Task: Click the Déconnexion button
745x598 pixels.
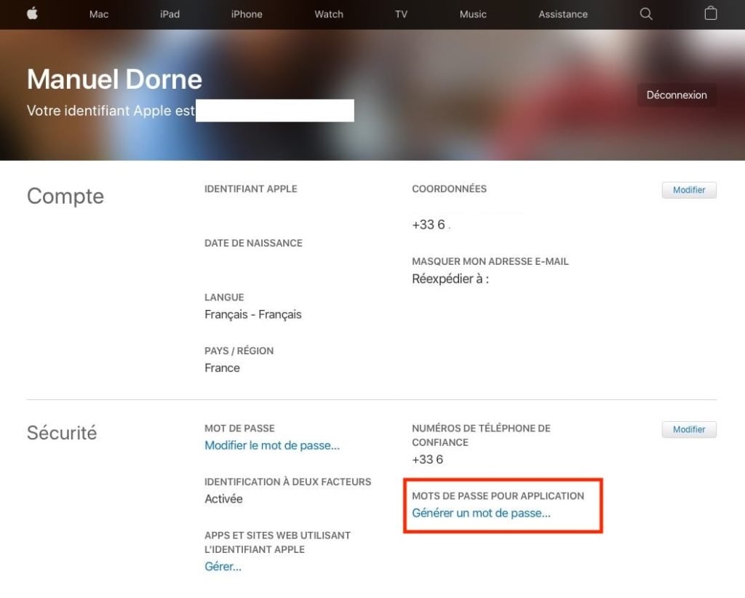Action: (x=677, y=95)
